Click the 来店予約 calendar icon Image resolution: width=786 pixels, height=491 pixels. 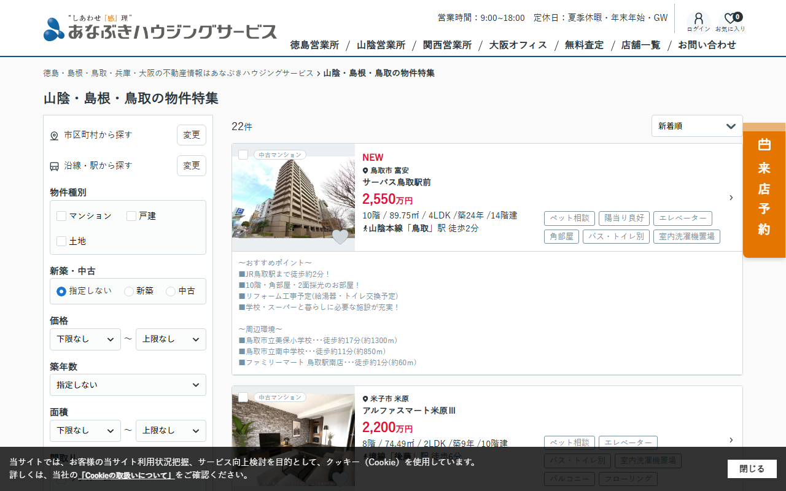tap(764, 145)
